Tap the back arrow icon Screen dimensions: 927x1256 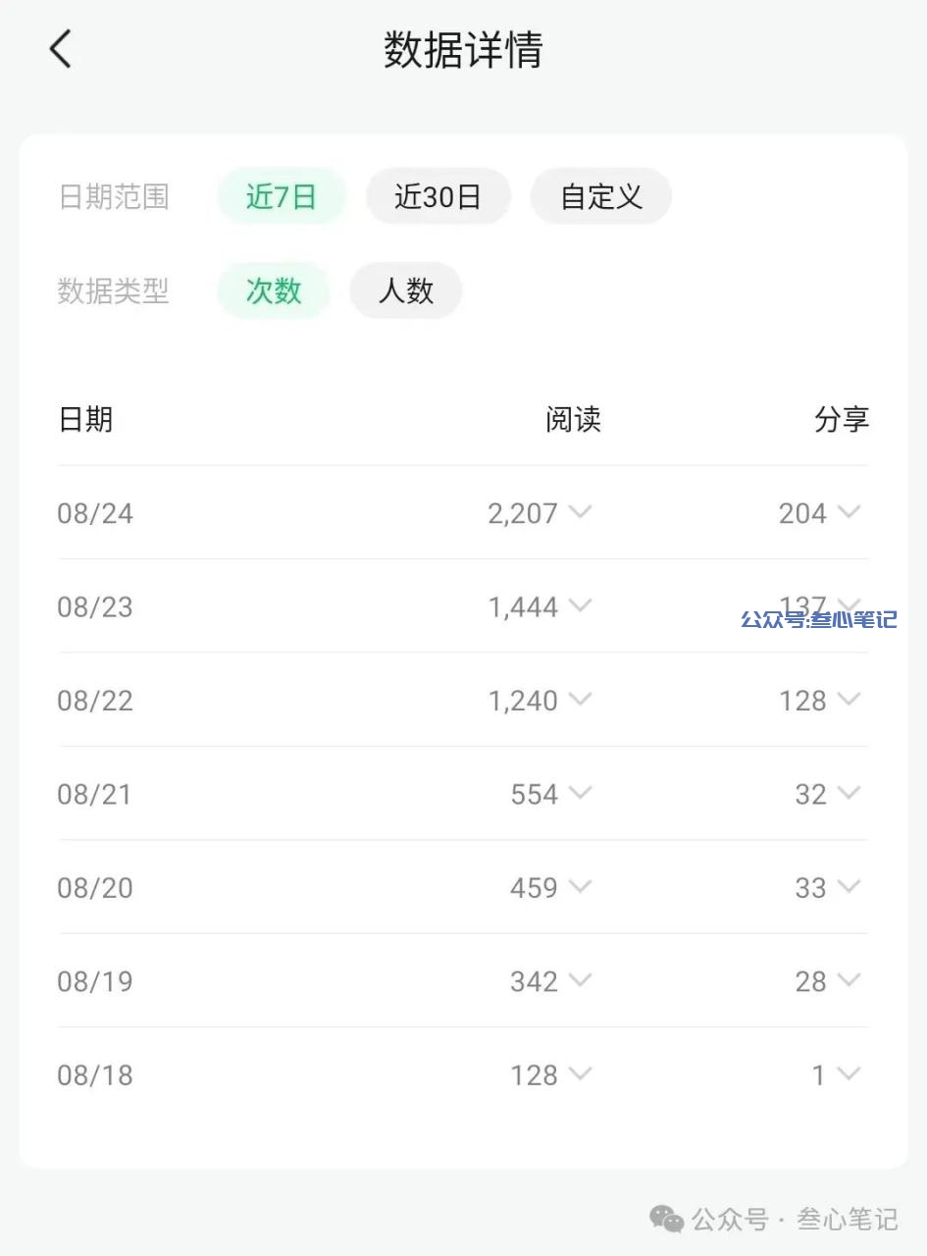click(x=61, y=49)
